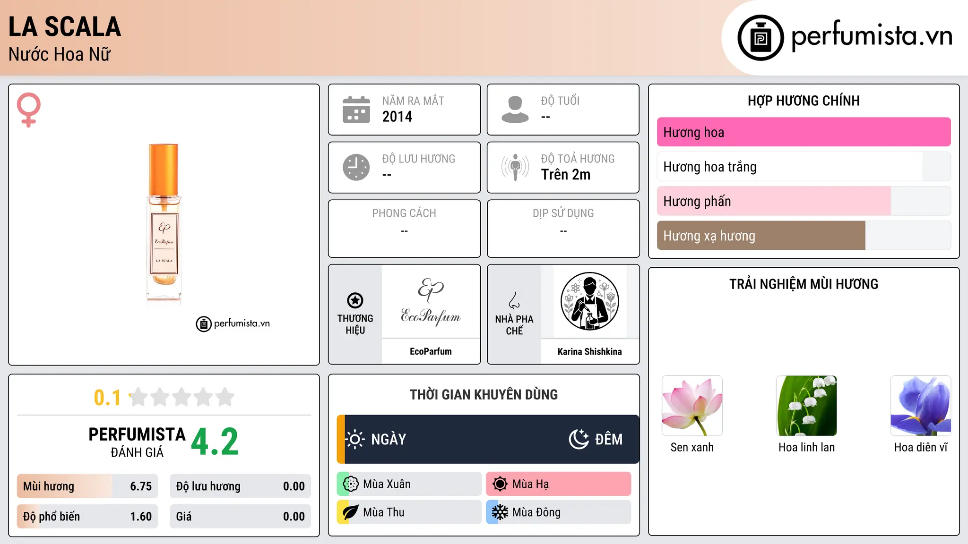This screenshot has height=544, width=968.
Task: Click the moon icon next to Đêm
Action: (x=579, y=439)
